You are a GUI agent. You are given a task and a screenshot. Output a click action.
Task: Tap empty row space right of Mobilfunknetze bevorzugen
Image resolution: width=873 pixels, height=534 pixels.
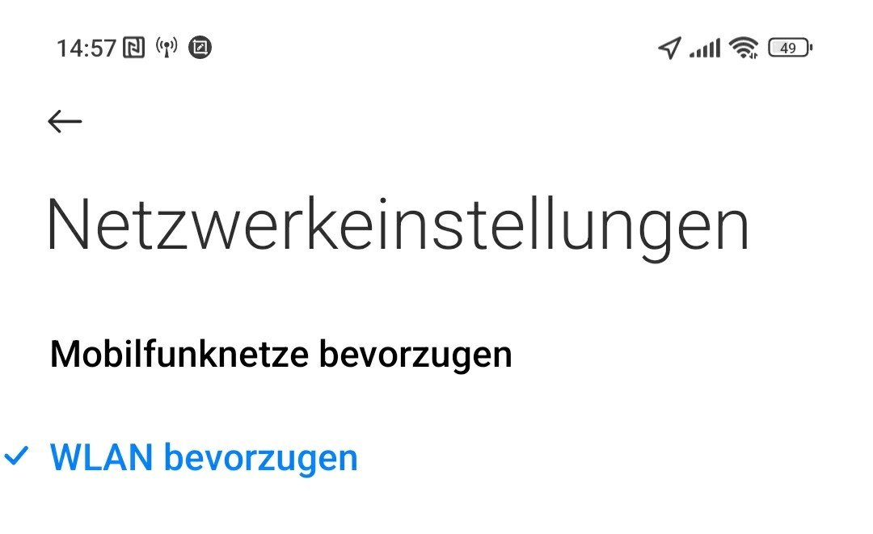[690, 355]
